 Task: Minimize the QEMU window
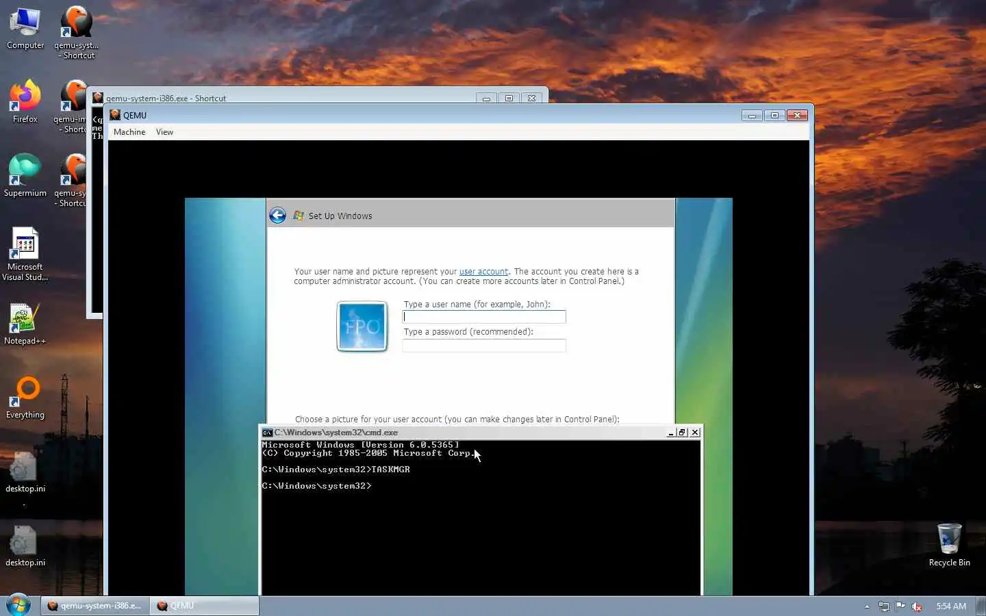tap(752, 116)
